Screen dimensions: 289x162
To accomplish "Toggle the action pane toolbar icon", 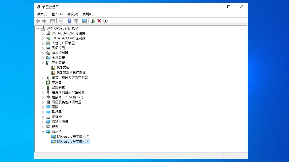I will (x=76, y=21).
